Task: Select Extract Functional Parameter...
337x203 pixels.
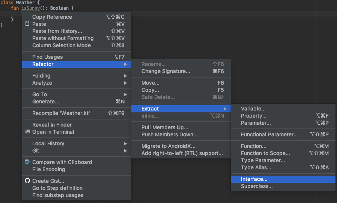Action: 269,134
